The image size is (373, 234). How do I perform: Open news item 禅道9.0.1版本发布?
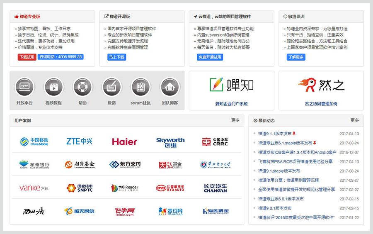tap(275, 208)
